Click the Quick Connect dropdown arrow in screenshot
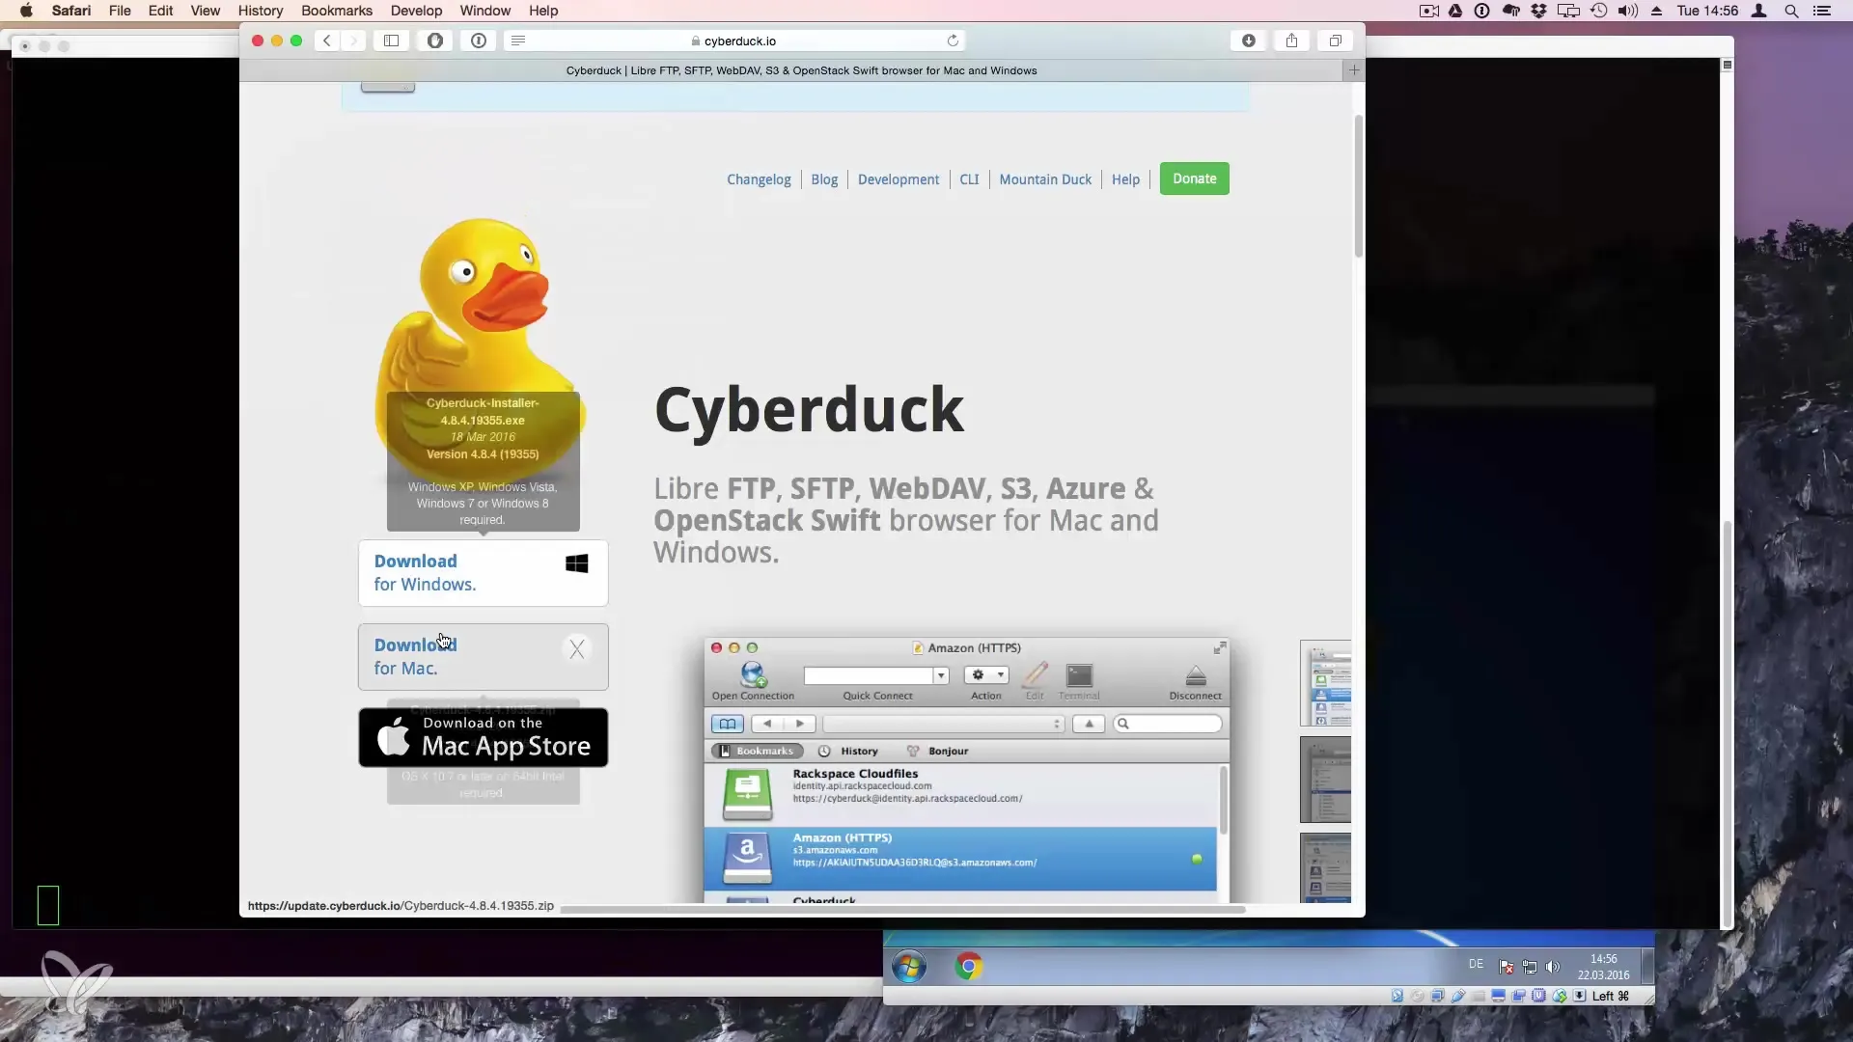This screenshot has height=1042, width=1853. click(941, 675)
